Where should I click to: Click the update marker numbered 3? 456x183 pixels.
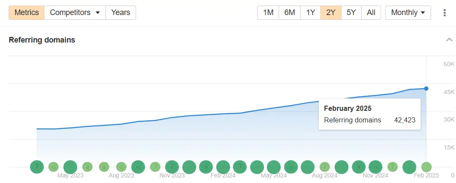[x=240, y=167]
